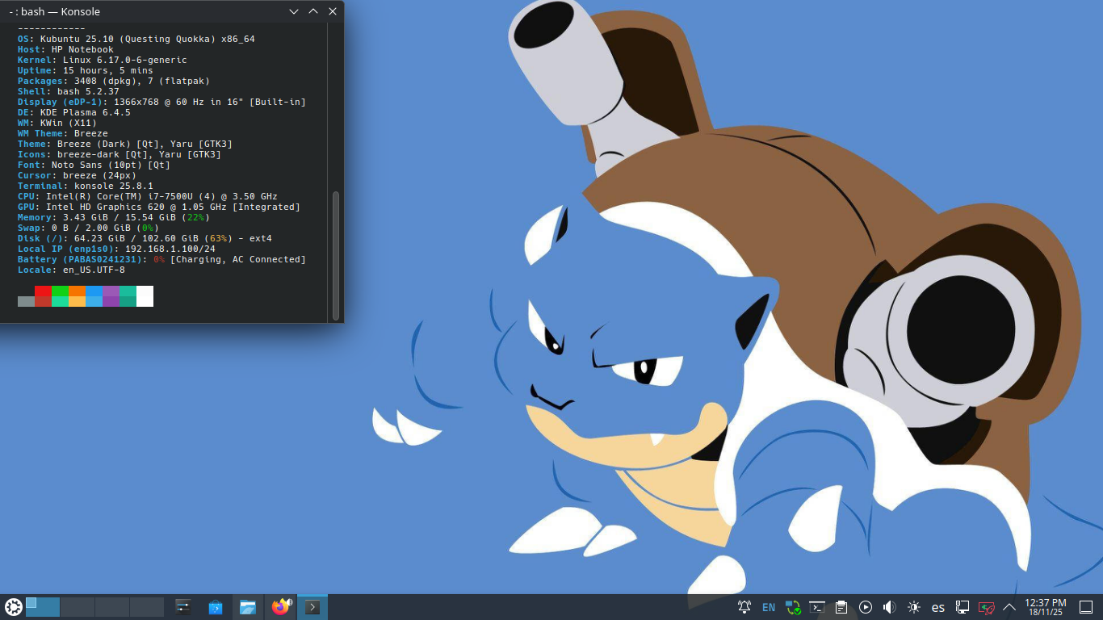Open the audio volume control

pos(890,607)
